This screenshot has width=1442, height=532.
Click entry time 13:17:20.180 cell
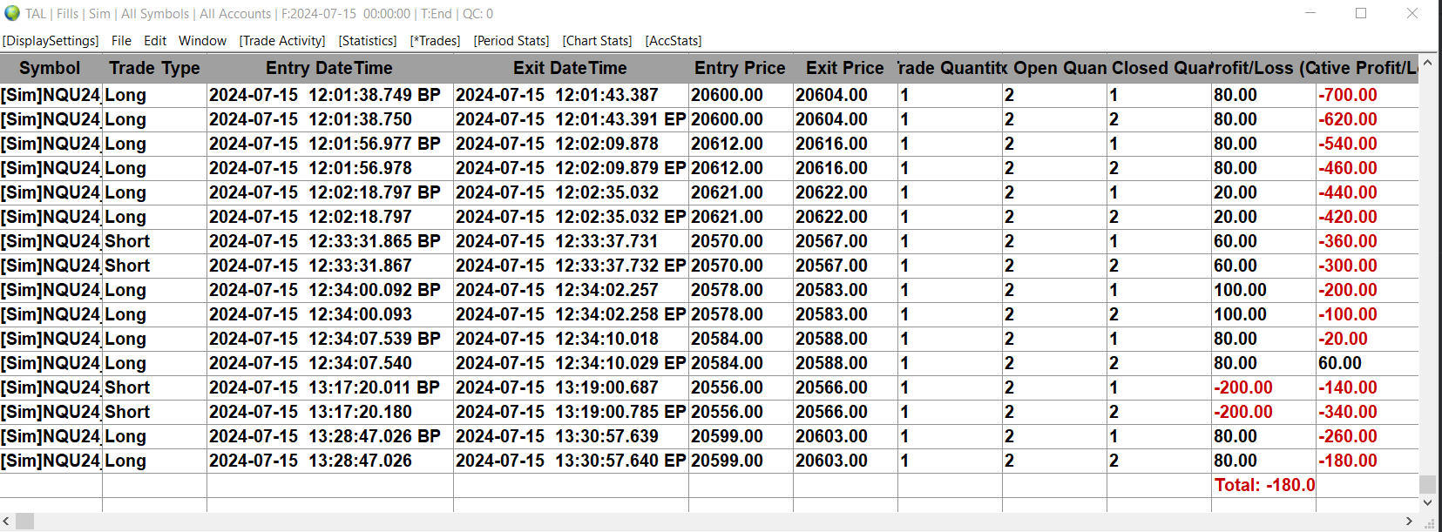coord(330,412)
